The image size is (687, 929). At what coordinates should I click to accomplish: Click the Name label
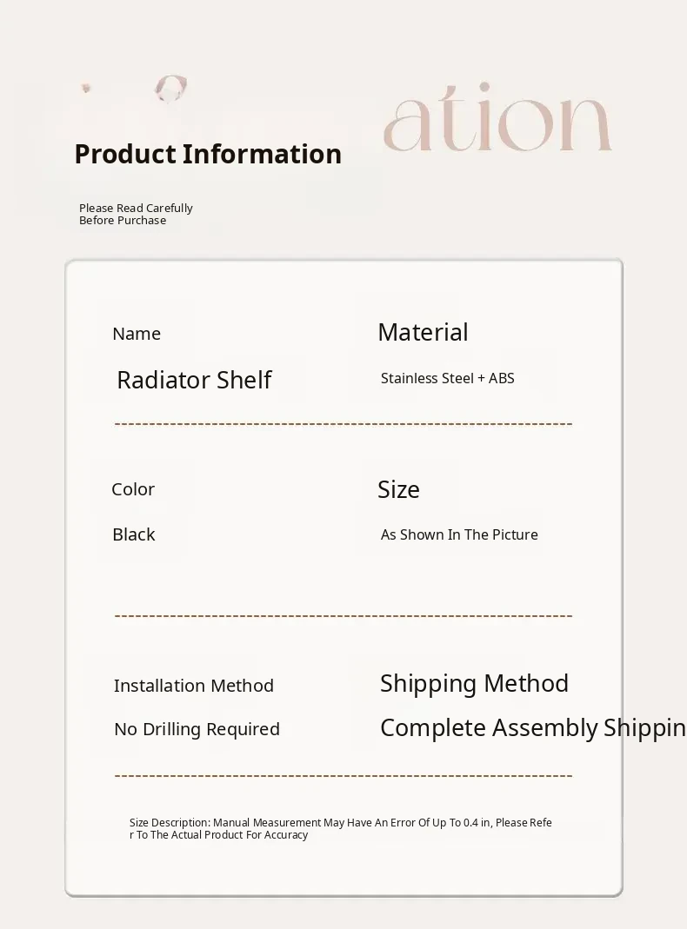137,334
